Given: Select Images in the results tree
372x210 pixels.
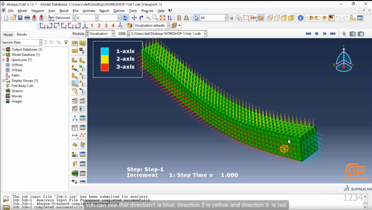Looking at the screenshot, I should click(x=16, y=101).
